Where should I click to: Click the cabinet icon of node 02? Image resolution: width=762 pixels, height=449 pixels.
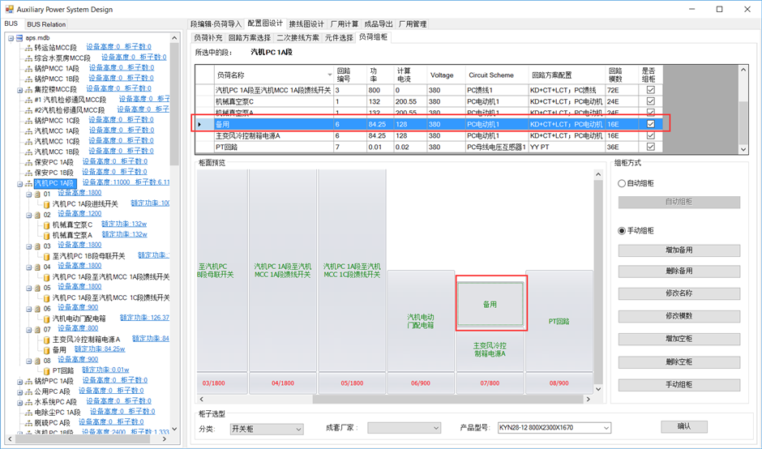37,215
